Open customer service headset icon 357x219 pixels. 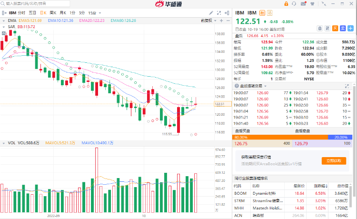point(294,4)
